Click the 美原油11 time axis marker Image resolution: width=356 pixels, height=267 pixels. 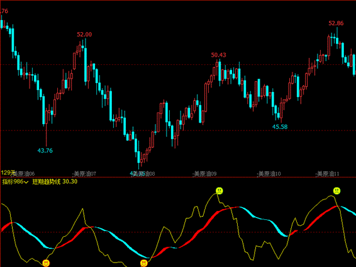click(x=328, y=174)
